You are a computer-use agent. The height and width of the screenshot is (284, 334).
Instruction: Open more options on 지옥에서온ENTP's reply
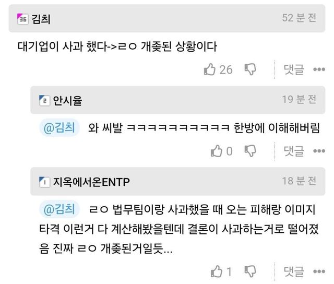point(319,271)
